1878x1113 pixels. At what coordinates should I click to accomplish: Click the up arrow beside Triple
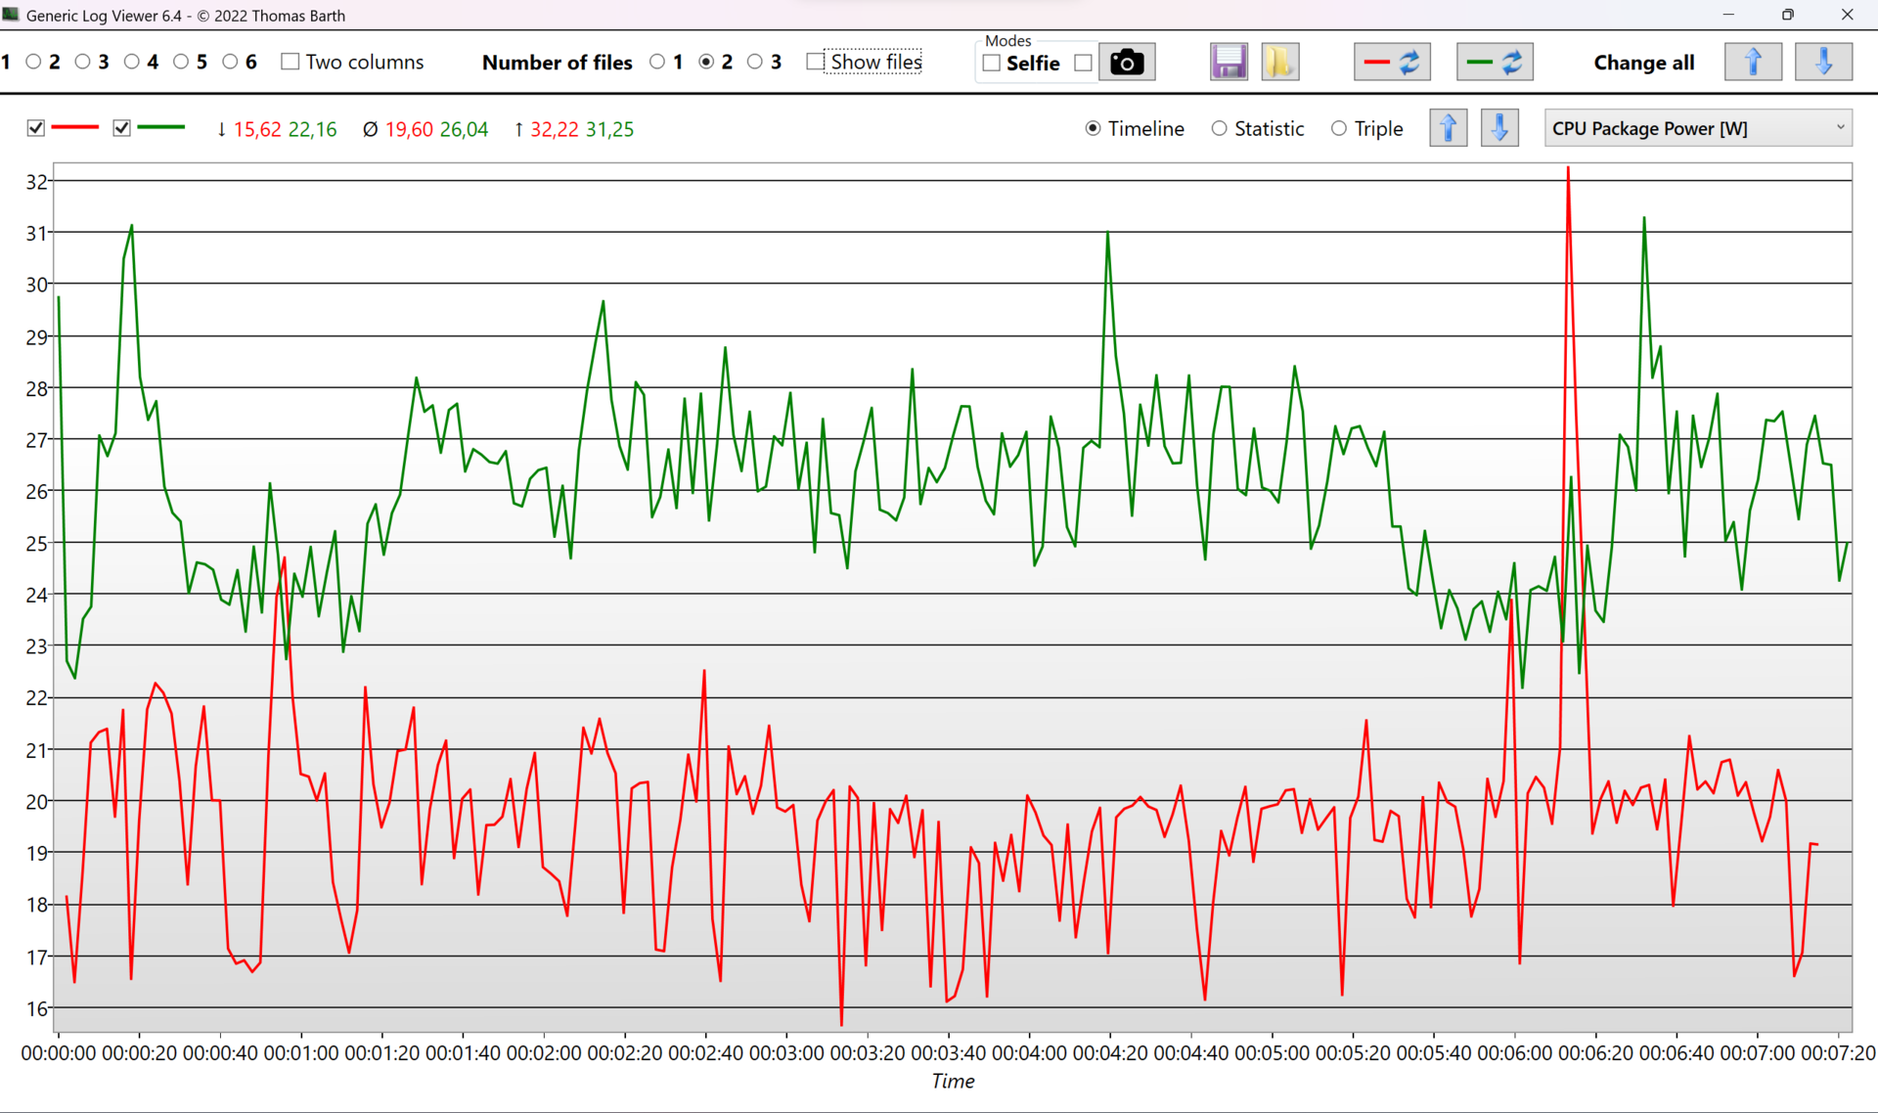1448,128
